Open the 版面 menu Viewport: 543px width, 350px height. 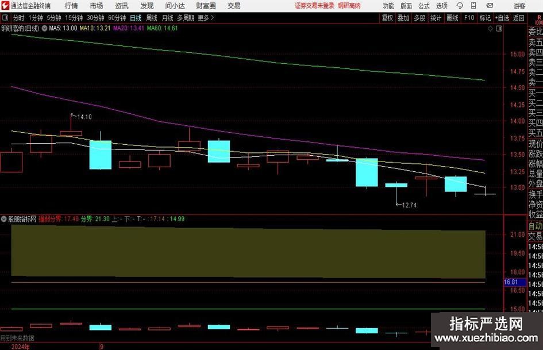point(406,6)
